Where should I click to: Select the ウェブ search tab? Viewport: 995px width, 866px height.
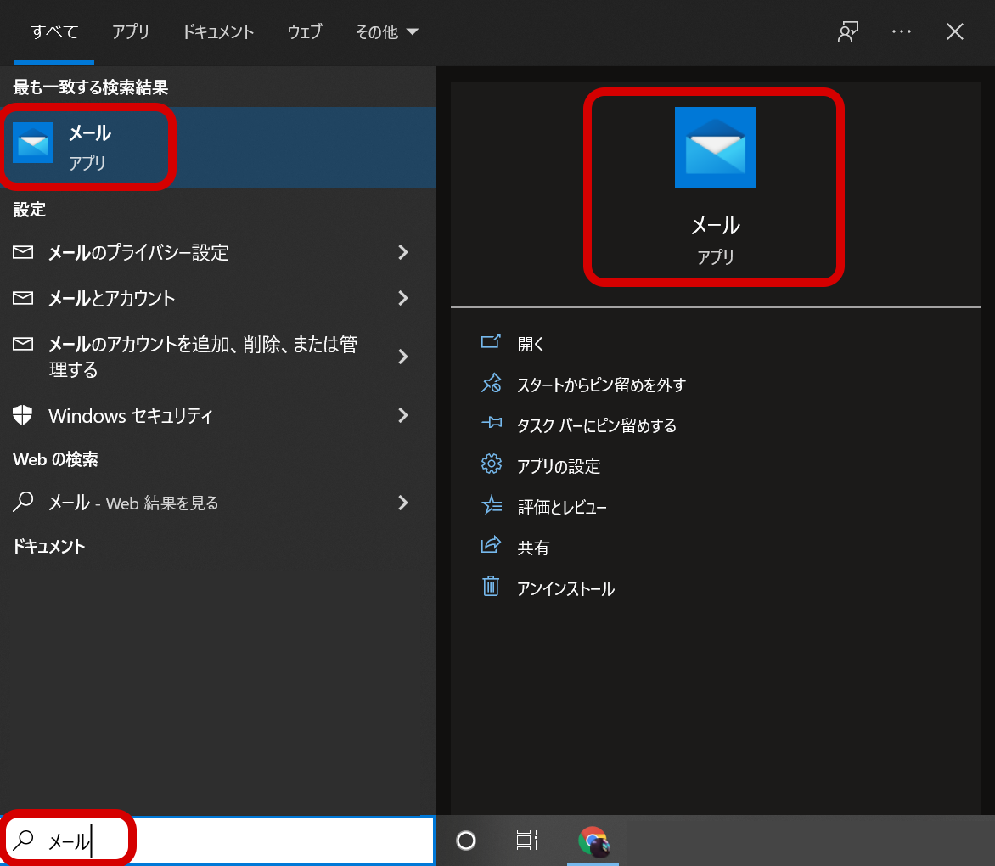[x=305, y=32]
